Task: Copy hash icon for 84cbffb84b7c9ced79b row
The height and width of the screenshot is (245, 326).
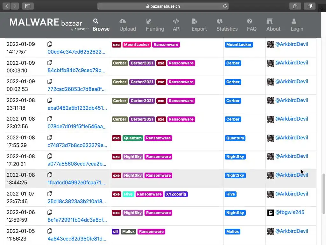Action: pyautogui.click(x=50, y=63)
